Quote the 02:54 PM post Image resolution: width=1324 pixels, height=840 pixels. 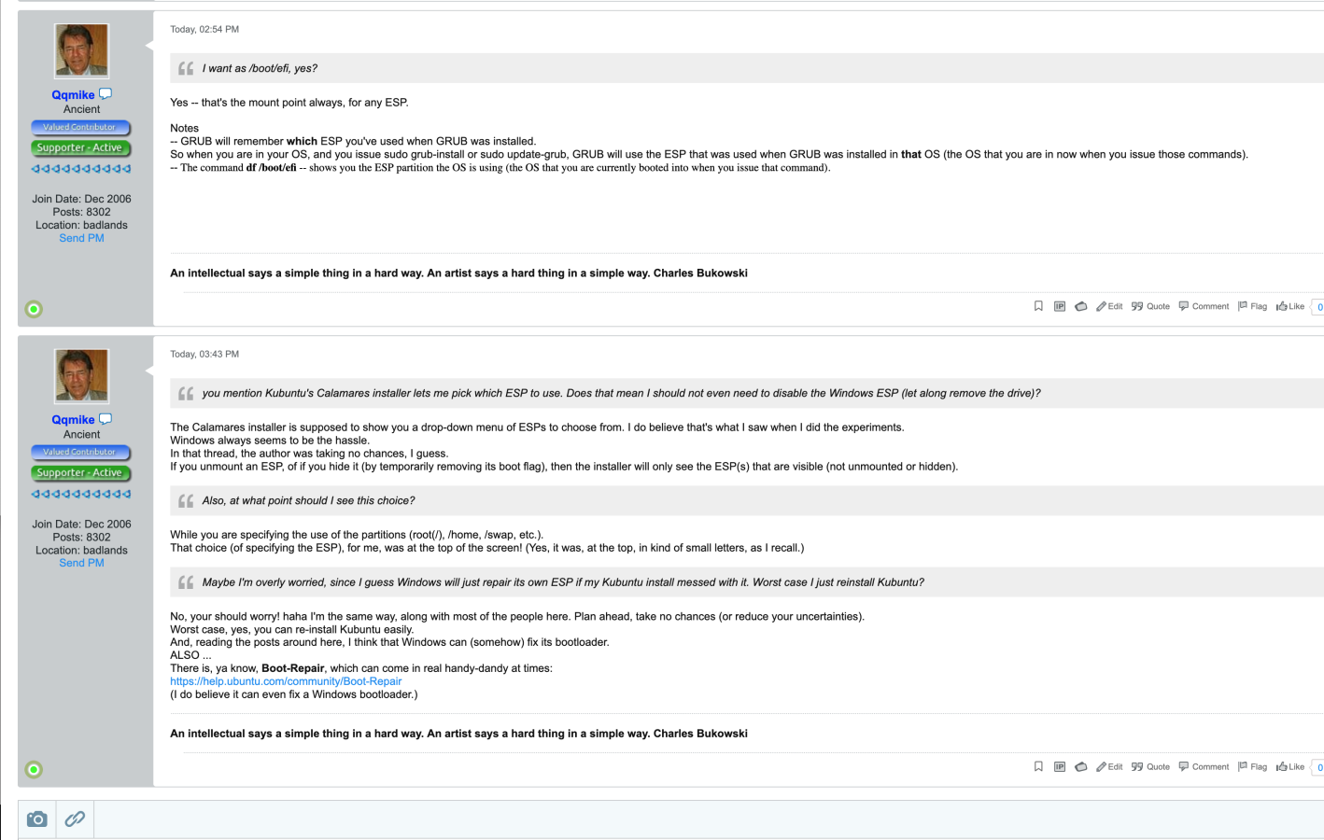pos(1150,306)
